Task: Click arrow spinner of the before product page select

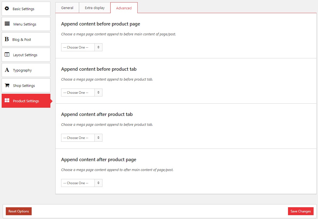Action: [98, 47]
